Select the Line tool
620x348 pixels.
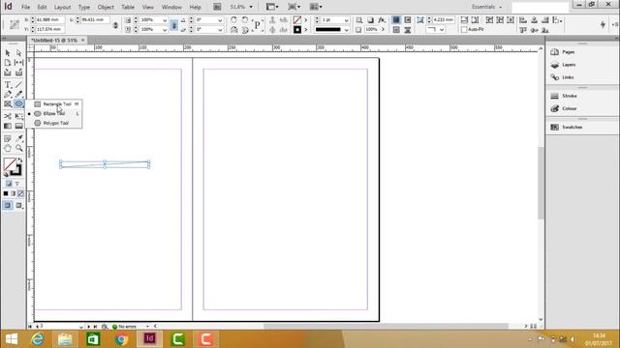18,85
